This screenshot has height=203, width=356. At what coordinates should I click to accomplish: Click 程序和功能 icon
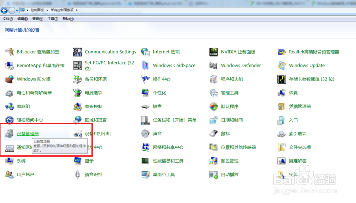213,79
